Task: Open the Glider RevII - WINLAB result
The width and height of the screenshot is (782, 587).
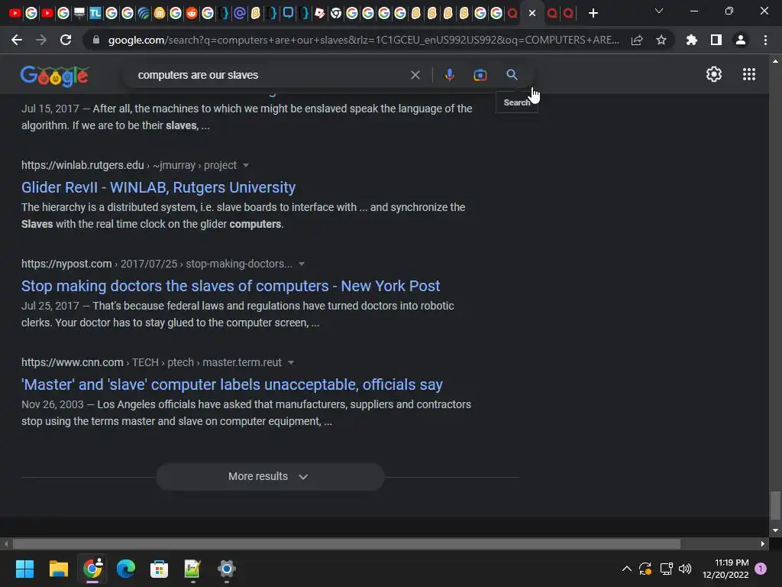Action: [159, 187]
